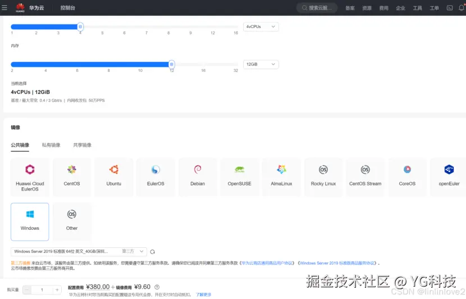Open the hamburger navigation menu

tap(4, 7)
